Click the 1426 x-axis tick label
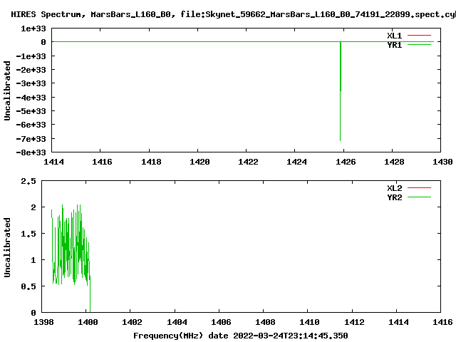 click(346, 162)
